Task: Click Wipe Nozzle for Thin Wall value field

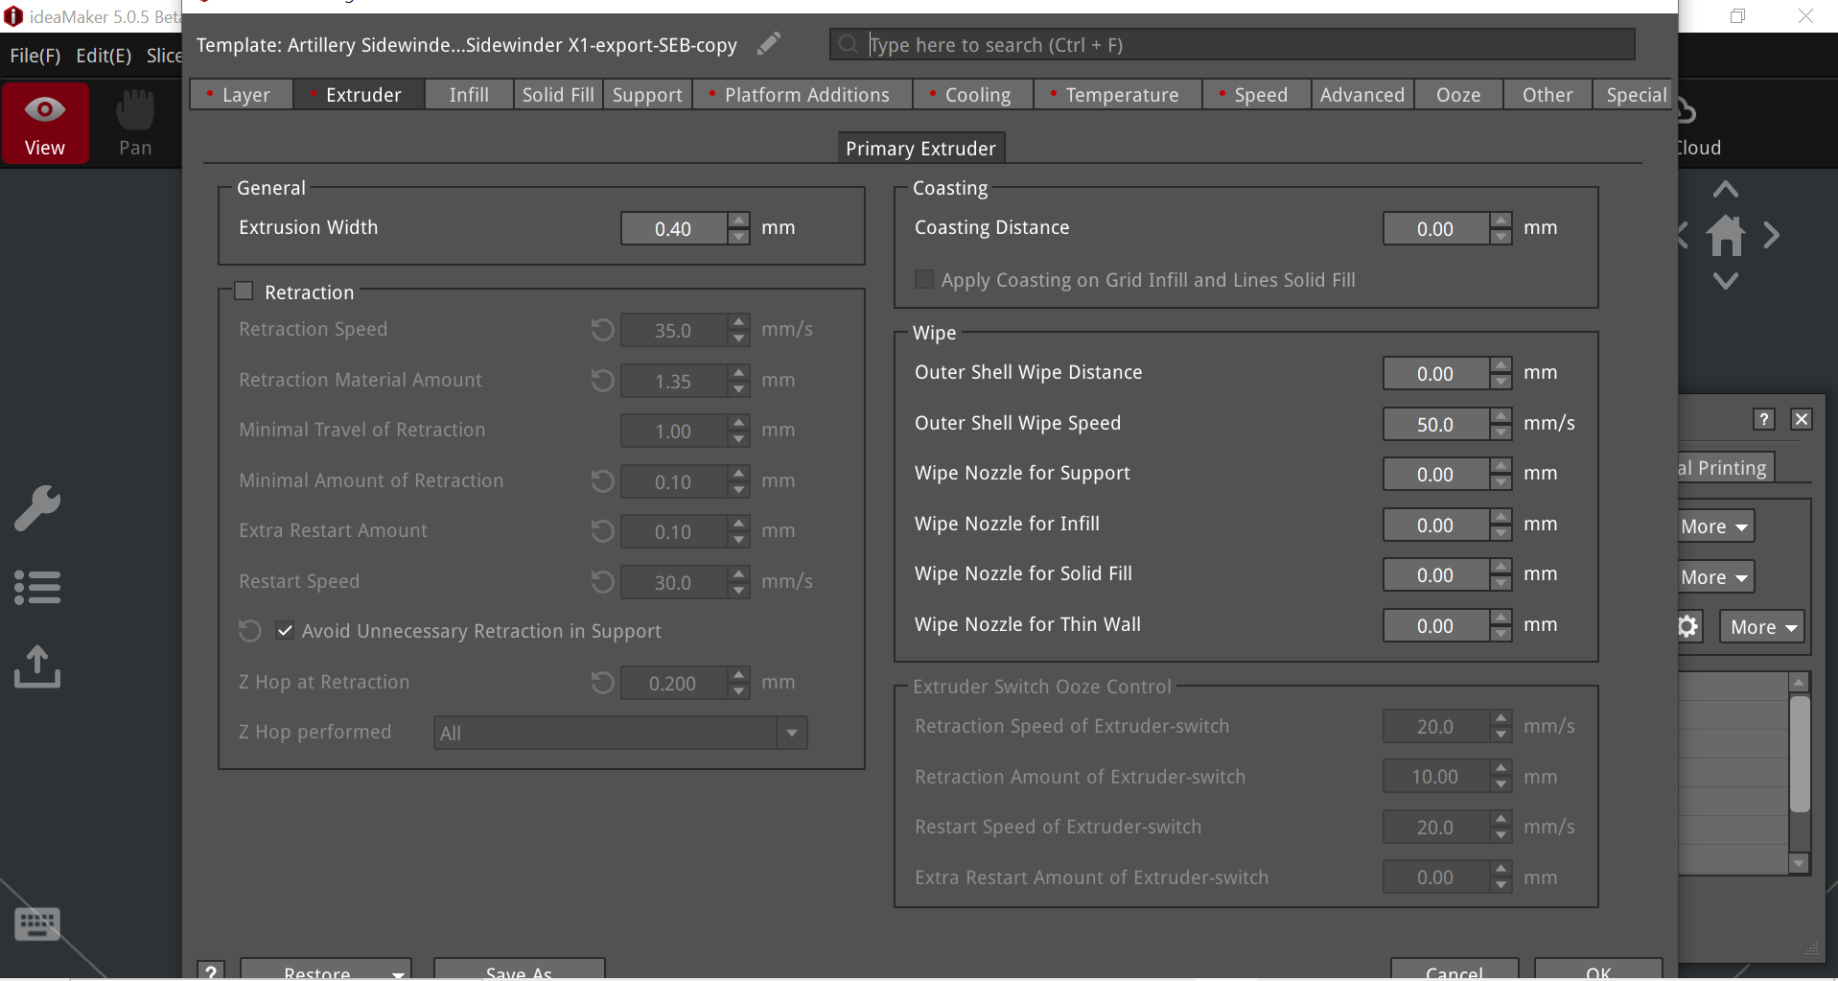Action: point(1436,626)
